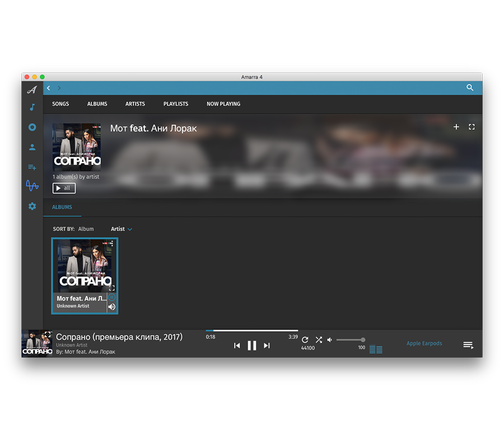The width and height of the screenshot is (504, 448).
Task: Open settings from the sidebar gear icon
Action: pos(32,206)
